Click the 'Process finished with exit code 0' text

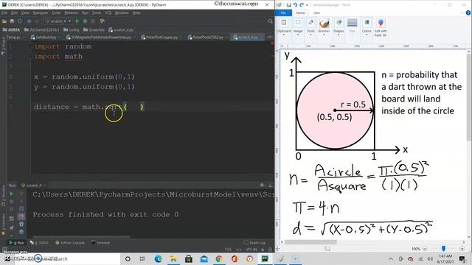click(x=105, y=214)
